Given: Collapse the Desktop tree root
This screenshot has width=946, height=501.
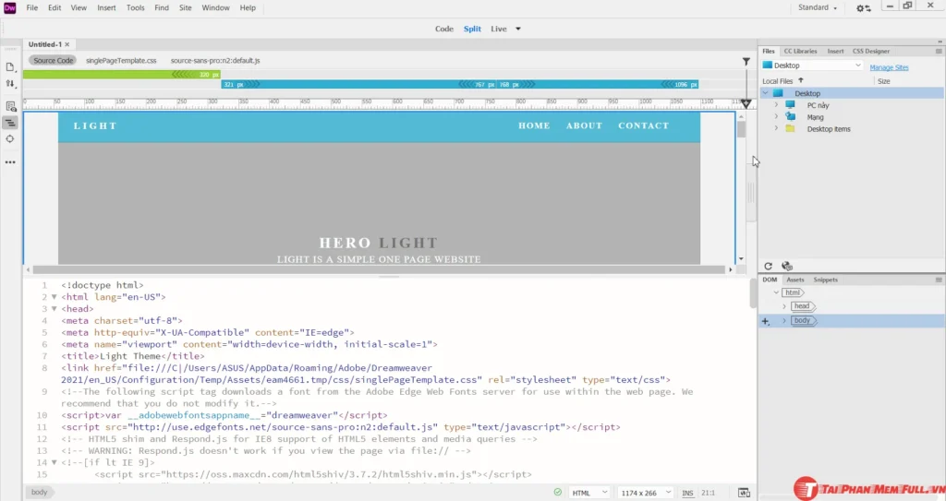Looking at the screenshot, I should [766, 93].
